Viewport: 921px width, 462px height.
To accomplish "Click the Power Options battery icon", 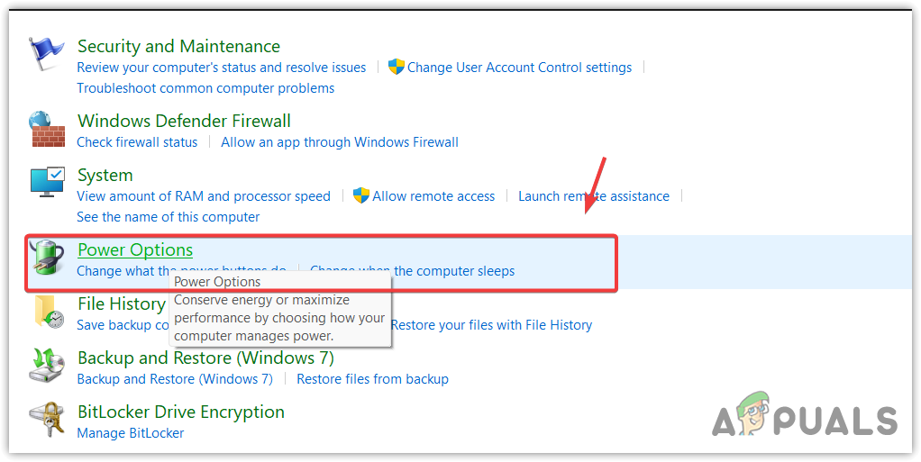I will coord(46,257).
